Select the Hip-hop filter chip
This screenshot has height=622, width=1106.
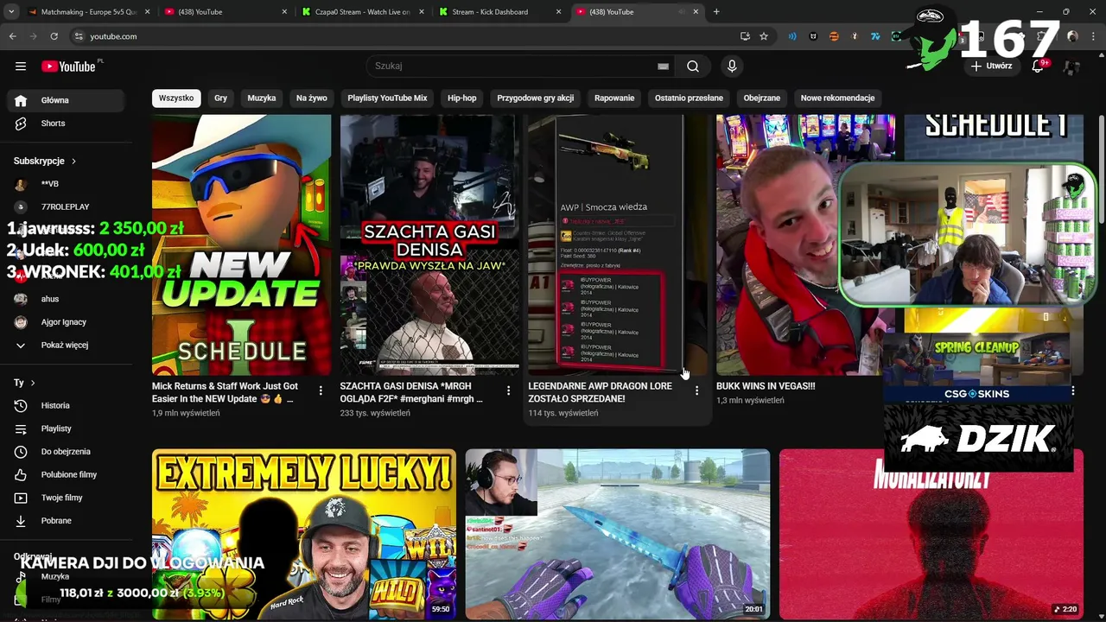pyautogui.click(x=462, y=98)
